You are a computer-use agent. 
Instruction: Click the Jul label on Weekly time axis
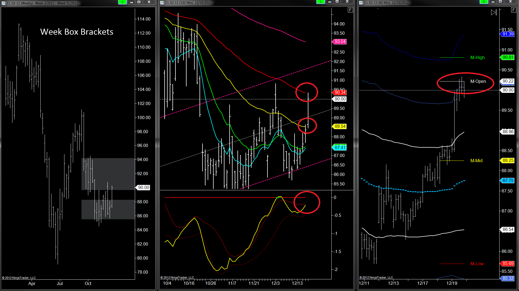click(60, 284)
